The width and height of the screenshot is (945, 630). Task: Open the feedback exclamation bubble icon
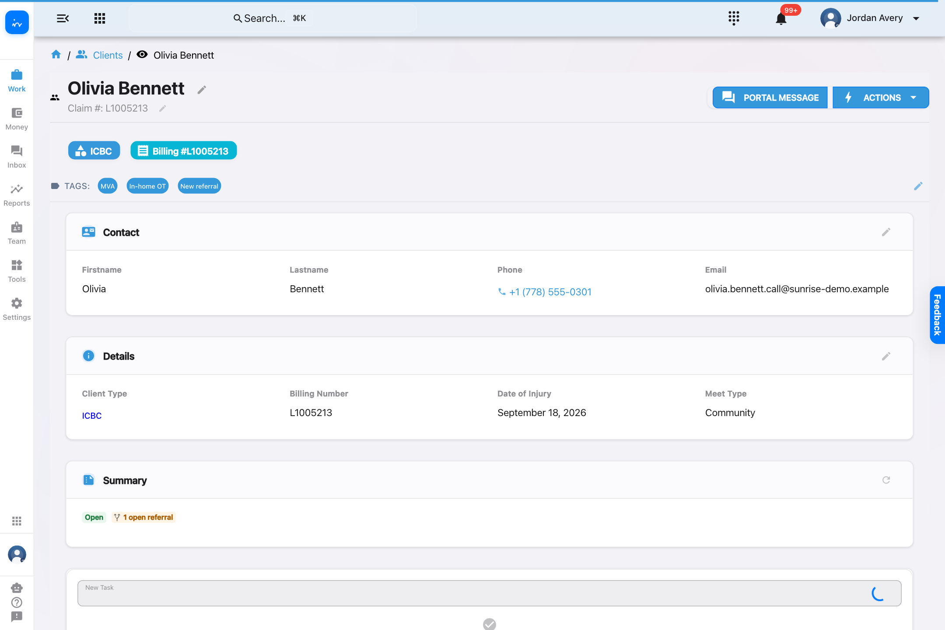[x=17, y=616]
